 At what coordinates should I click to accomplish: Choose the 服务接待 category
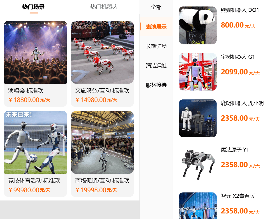(x=156, y=85)
